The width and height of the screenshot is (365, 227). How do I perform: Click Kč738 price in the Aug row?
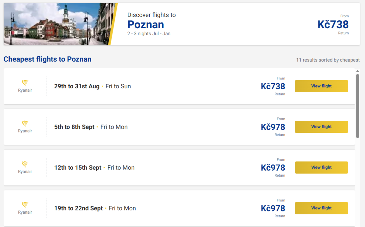(x=273, y=86)
